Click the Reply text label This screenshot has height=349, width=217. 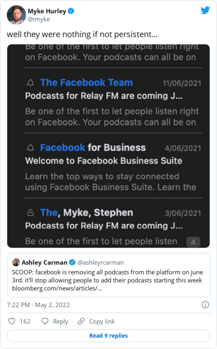pos(60,321)
